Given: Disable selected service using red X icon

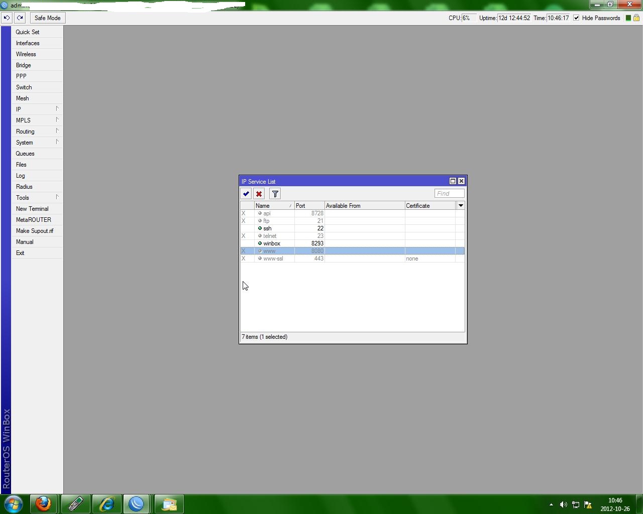Looking at the screenshot, I should [259, 193].
